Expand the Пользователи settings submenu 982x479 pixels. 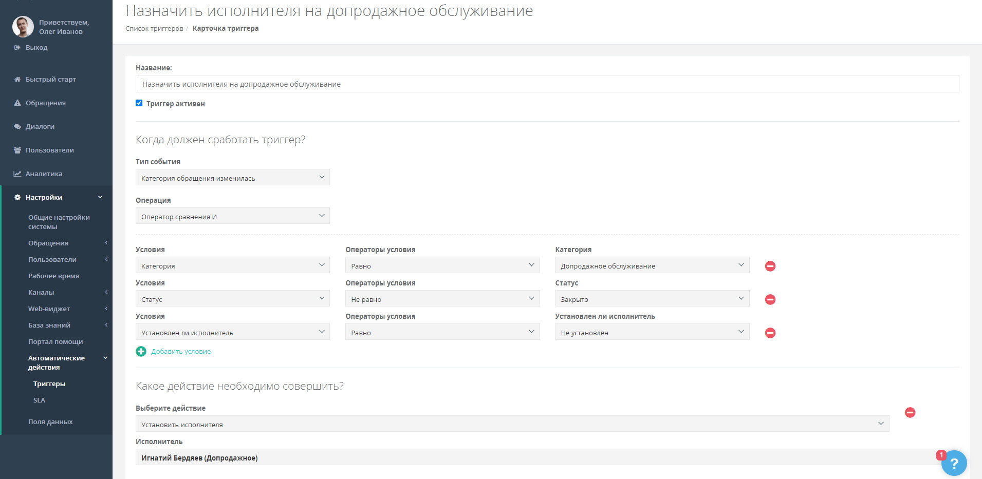106,259
